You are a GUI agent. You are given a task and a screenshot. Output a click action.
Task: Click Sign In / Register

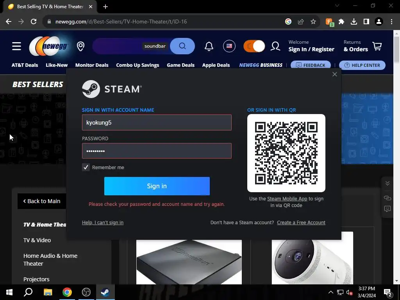pyautogui.click(x=311, y=49)
